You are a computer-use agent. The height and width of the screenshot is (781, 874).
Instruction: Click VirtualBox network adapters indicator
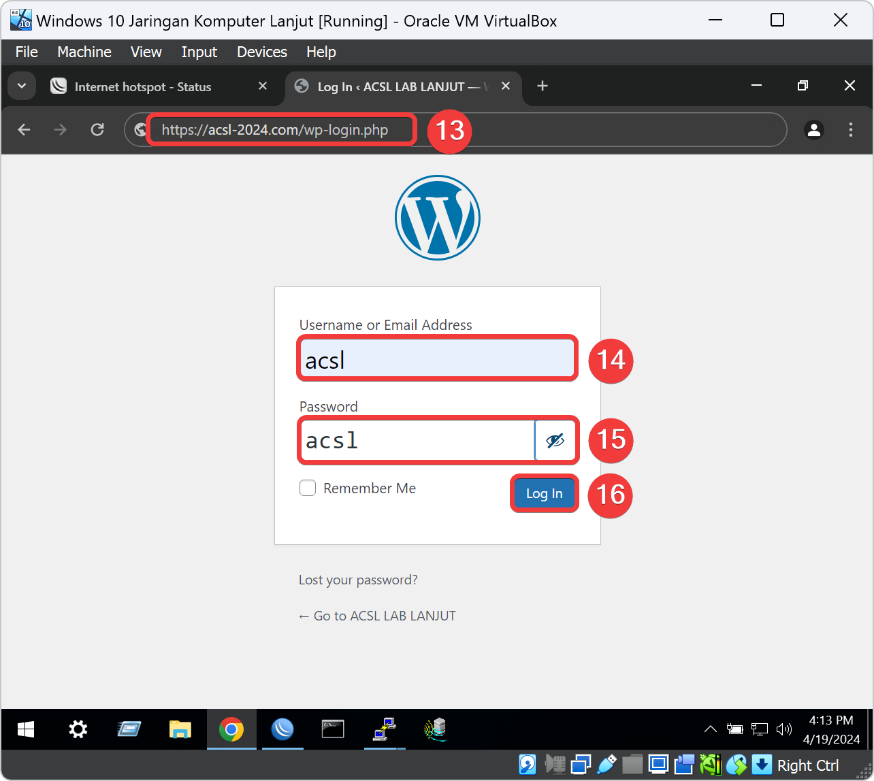click(581, 765)
